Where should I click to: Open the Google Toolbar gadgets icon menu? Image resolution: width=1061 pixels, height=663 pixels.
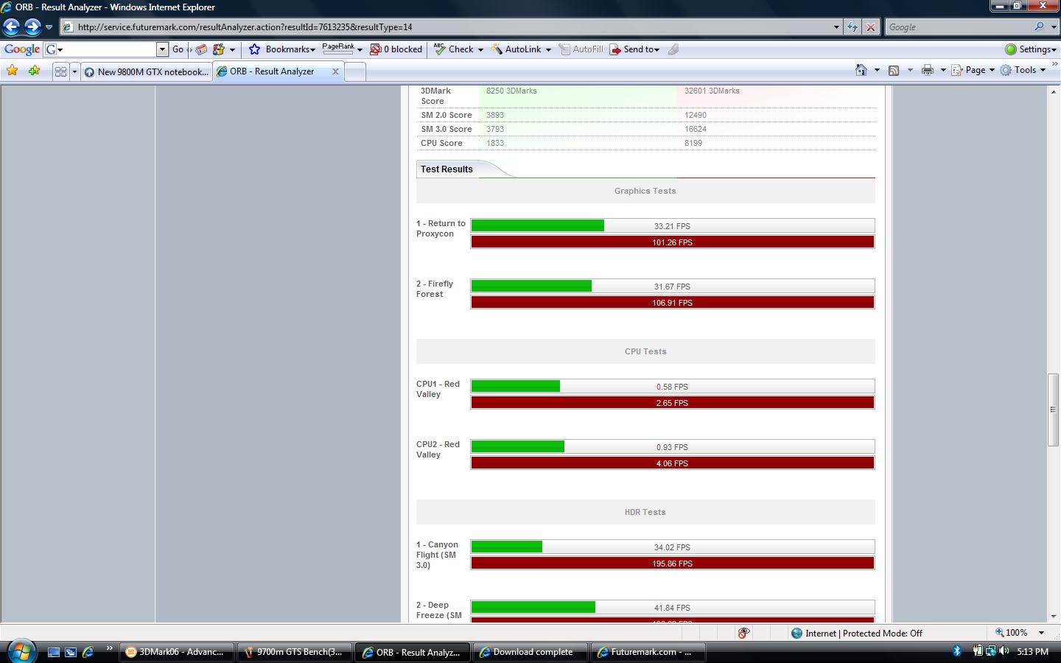pyautogui.click(x=223, y=49)
